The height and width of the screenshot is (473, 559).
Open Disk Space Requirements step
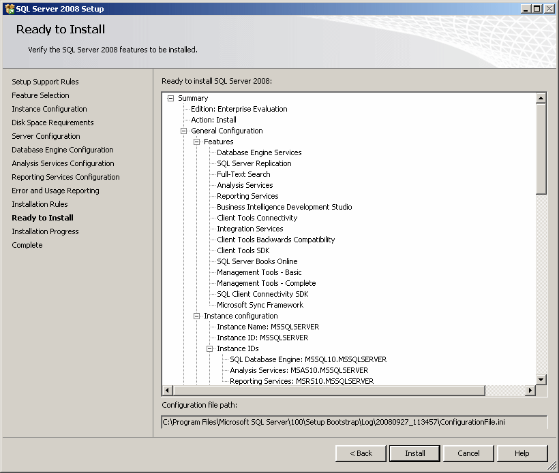pyautogui.click(x=52, y=123)
